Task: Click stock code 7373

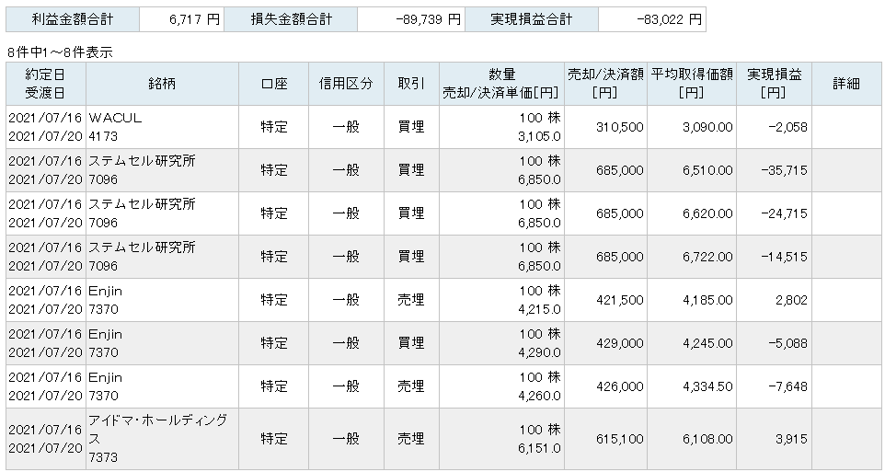Action: [x=103, y=457]
